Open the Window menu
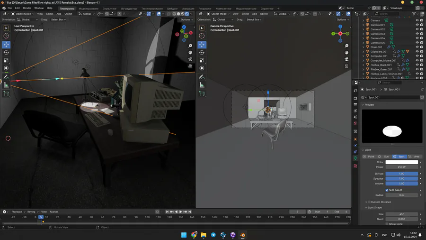The height and width of the screenshot is (240, 426). 39,8
